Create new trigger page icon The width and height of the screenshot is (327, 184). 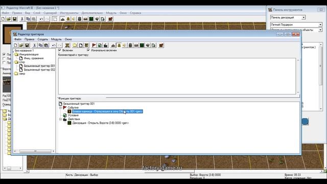[81, 45]
